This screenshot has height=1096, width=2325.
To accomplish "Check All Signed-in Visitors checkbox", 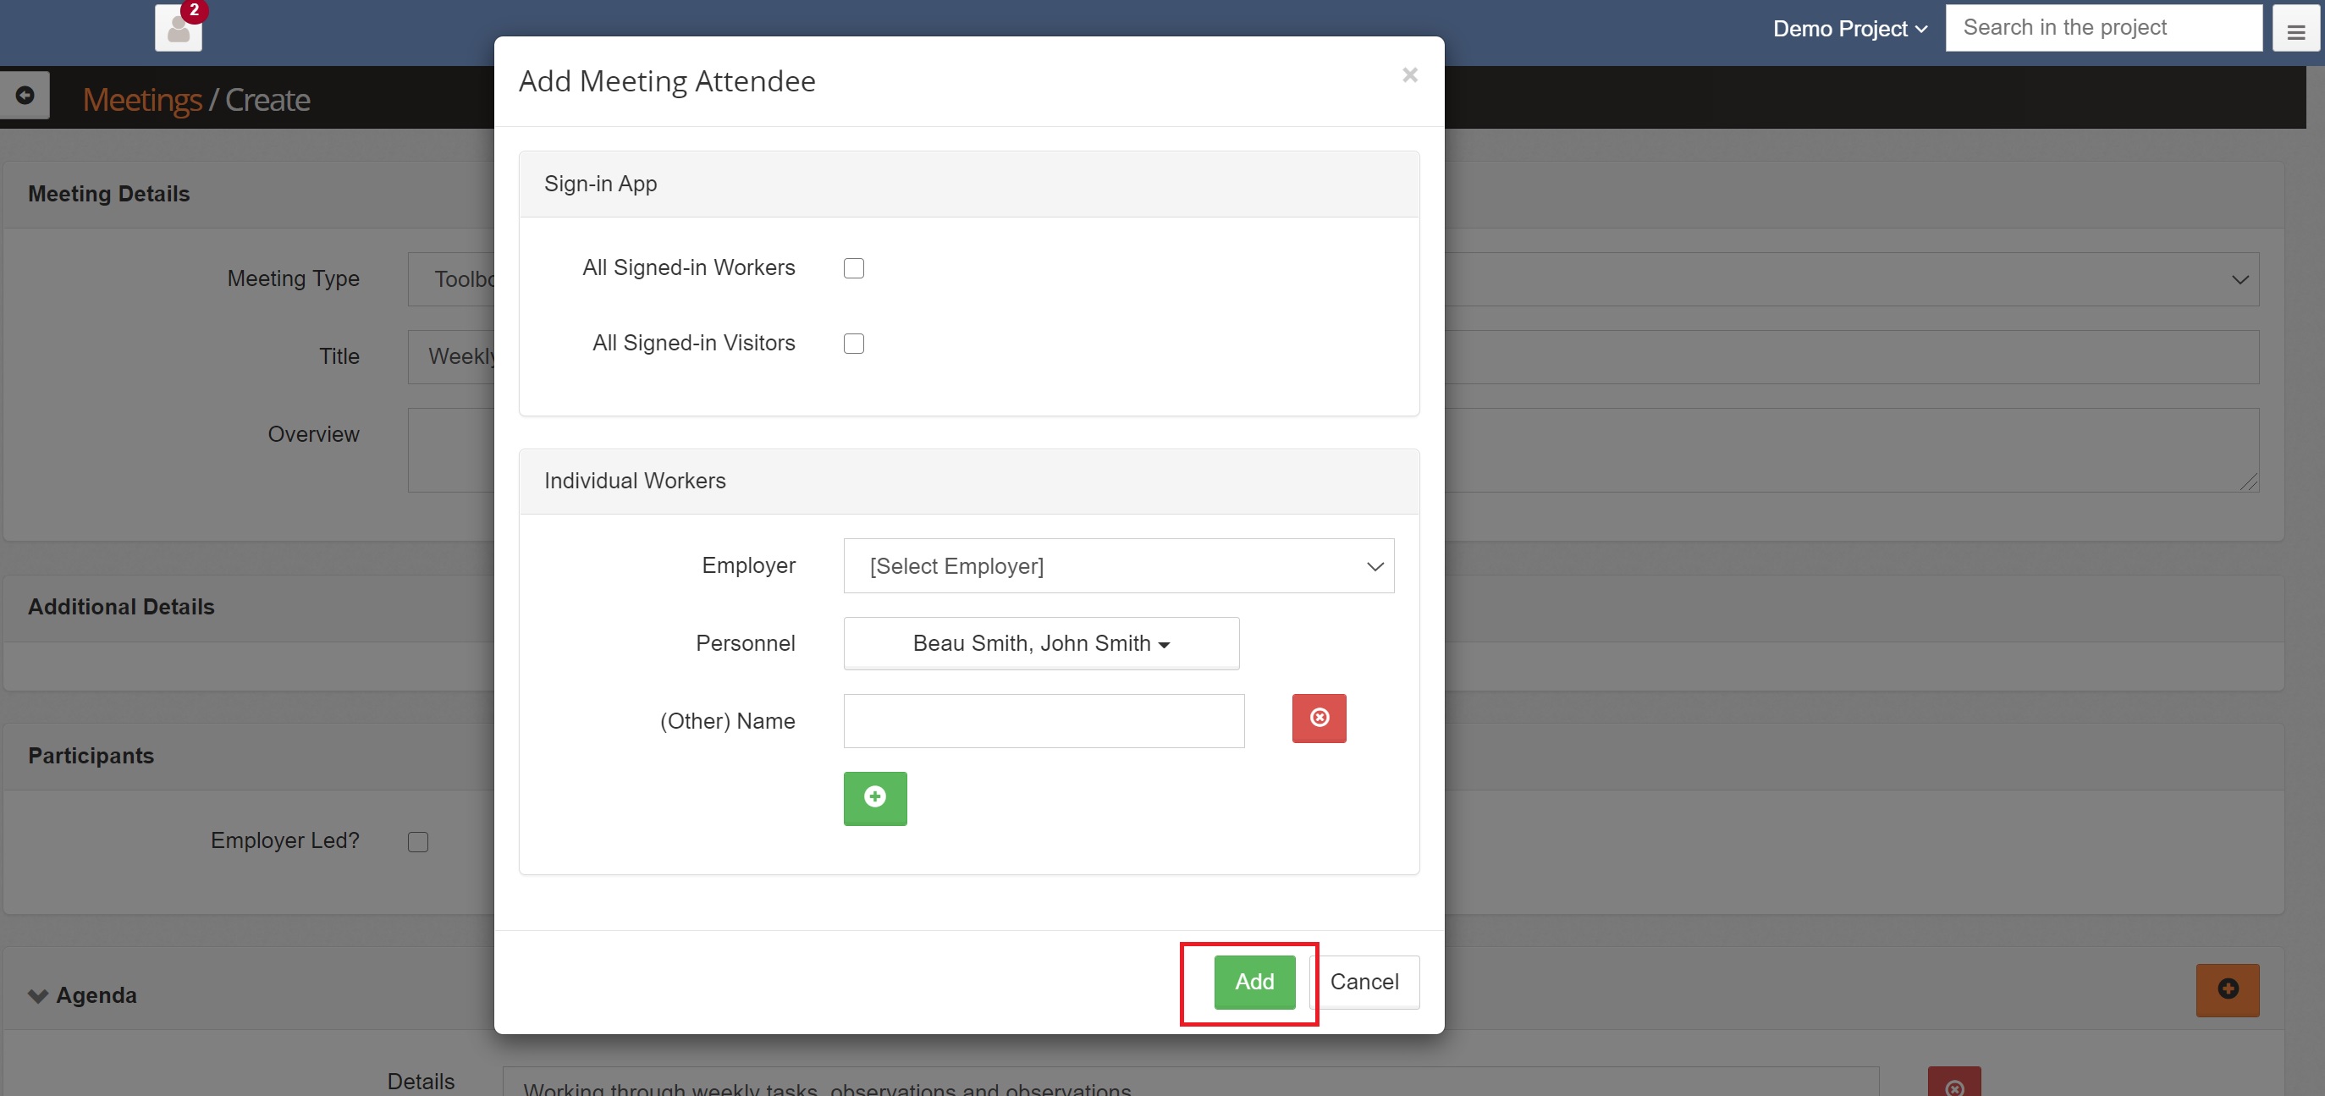I will [x=854, y=344].
